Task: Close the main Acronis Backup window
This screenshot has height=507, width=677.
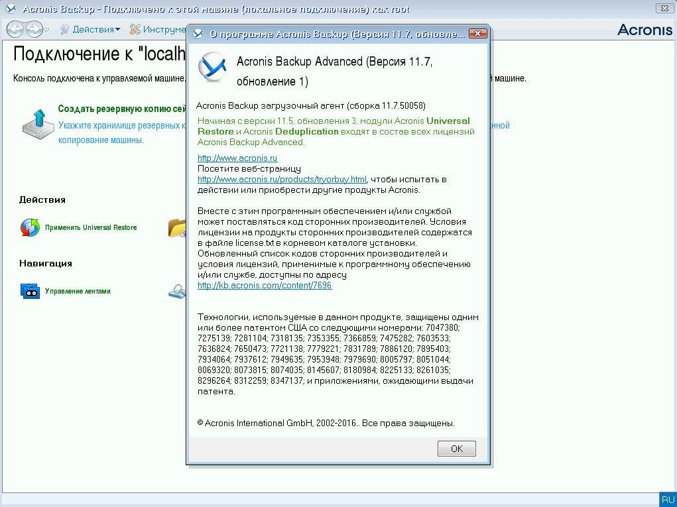Action: pos(665,8)
